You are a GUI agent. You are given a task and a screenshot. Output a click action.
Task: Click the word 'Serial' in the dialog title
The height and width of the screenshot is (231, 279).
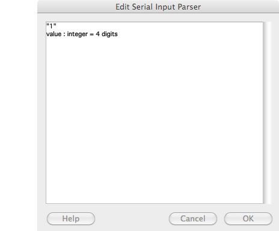pos(143,7)
